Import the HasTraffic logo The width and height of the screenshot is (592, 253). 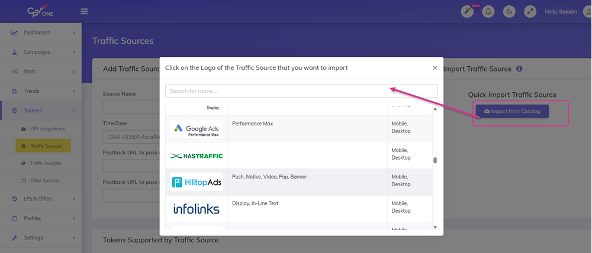[197, 155]
